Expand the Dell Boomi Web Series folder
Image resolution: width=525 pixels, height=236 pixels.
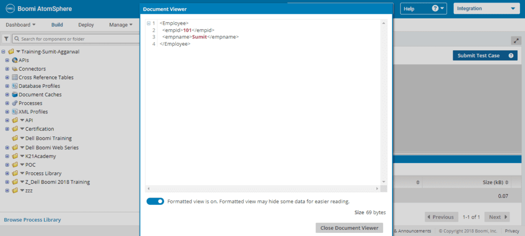(7, 148)
